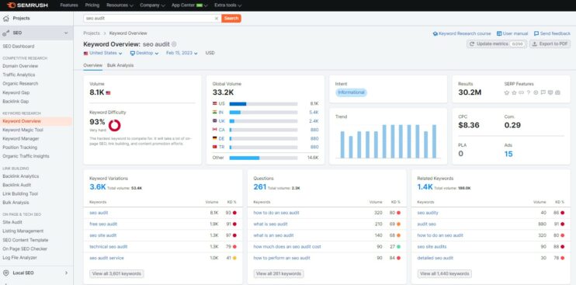Open the Pricing page
Image resolution: width=576 pixels, height=285 pixels.
(92, 5)
